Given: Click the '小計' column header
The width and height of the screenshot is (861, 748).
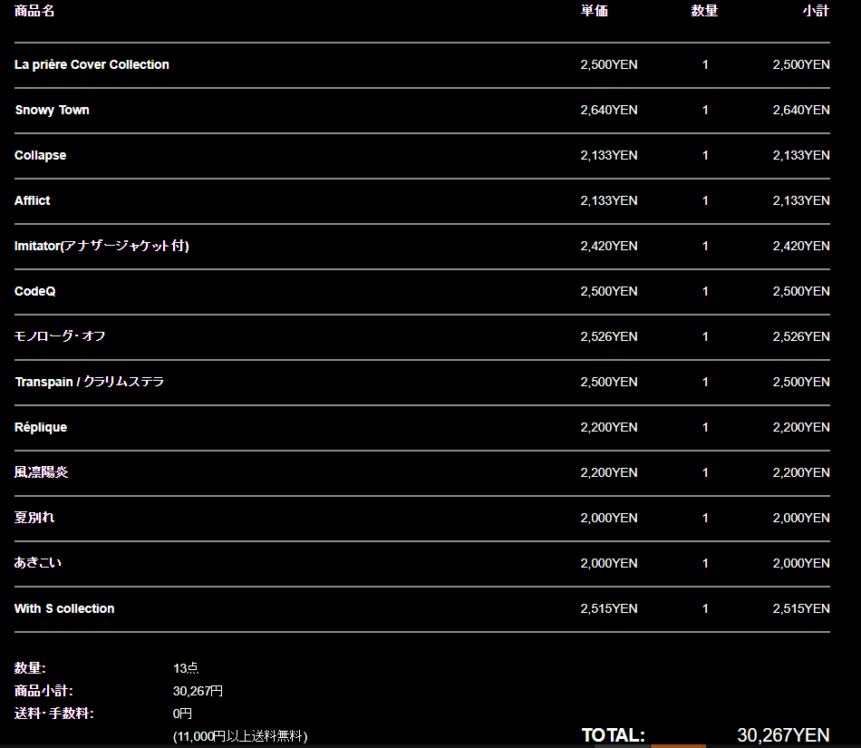Looking at the screenshot, I should (x=816, y=11).
